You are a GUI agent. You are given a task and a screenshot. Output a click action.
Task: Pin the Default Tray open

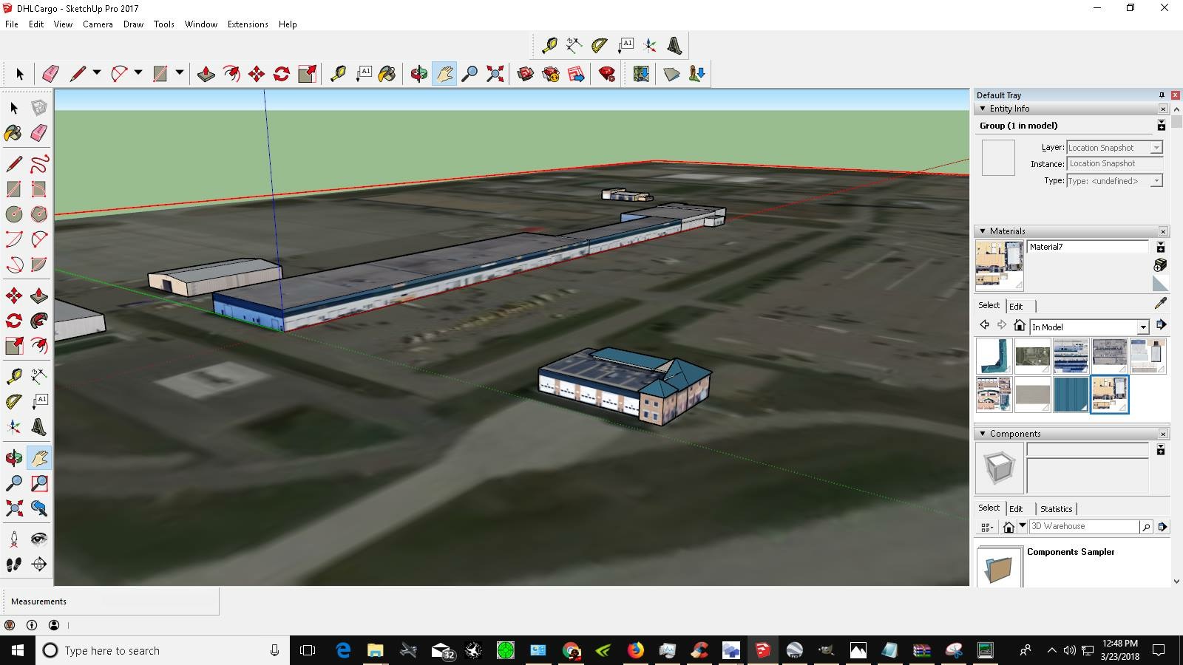click(x=1161, y=95)
